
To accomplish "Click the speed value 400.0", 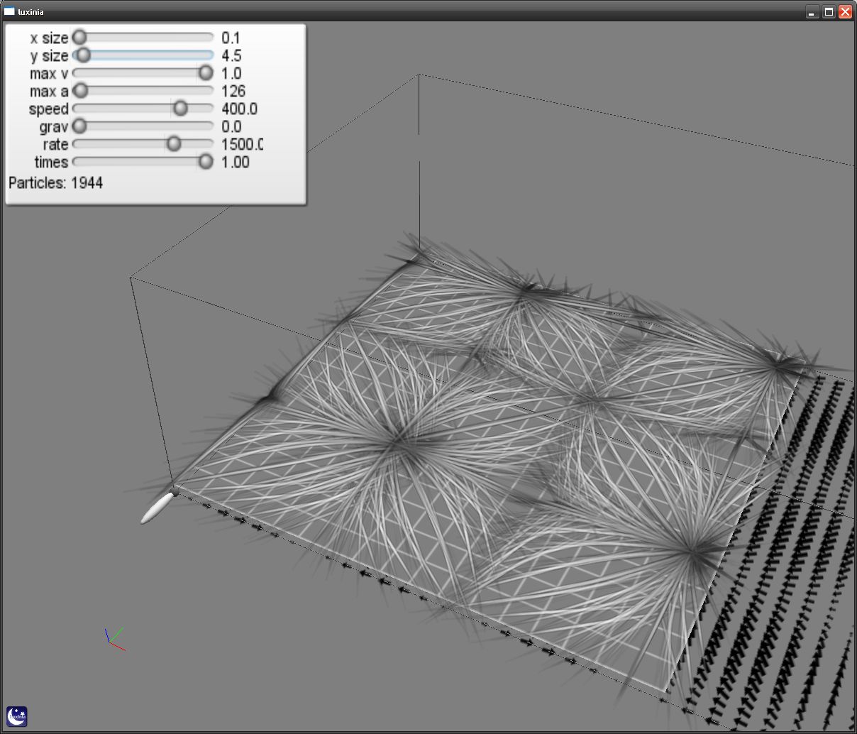I will [x=239, y=109].
